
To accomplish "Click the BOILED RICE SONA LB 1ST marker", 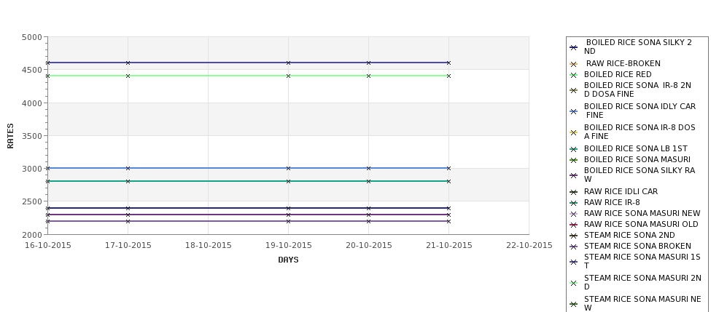I will (x=573, y=149).
